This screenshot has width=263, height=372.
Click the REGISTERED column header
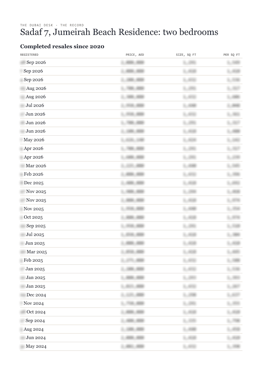pos(29,55)
